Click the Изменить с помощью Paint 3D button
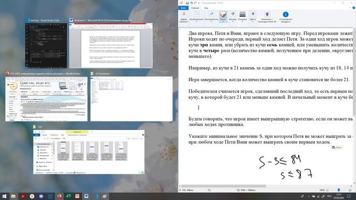 [267, 17]
